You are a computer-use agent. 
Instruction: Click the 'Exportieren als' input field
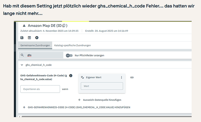click(40, 89)
